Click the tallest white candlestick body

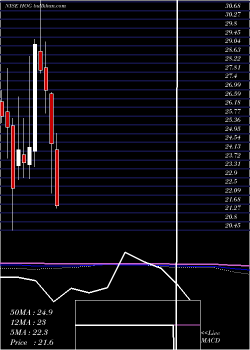(35, 98)
